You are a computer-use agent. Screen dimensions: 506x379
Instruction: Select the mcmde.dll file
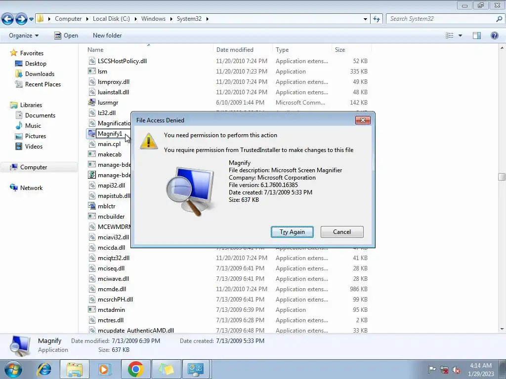click(x=112, y=289)
